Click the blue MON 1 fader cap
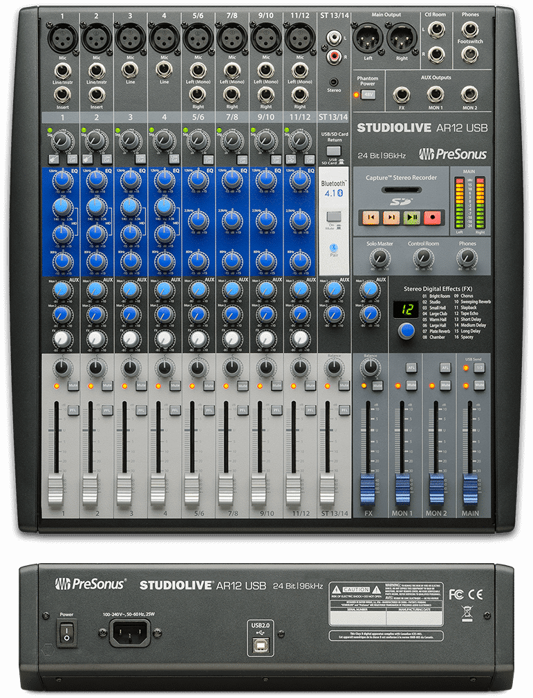 (402, 490)
